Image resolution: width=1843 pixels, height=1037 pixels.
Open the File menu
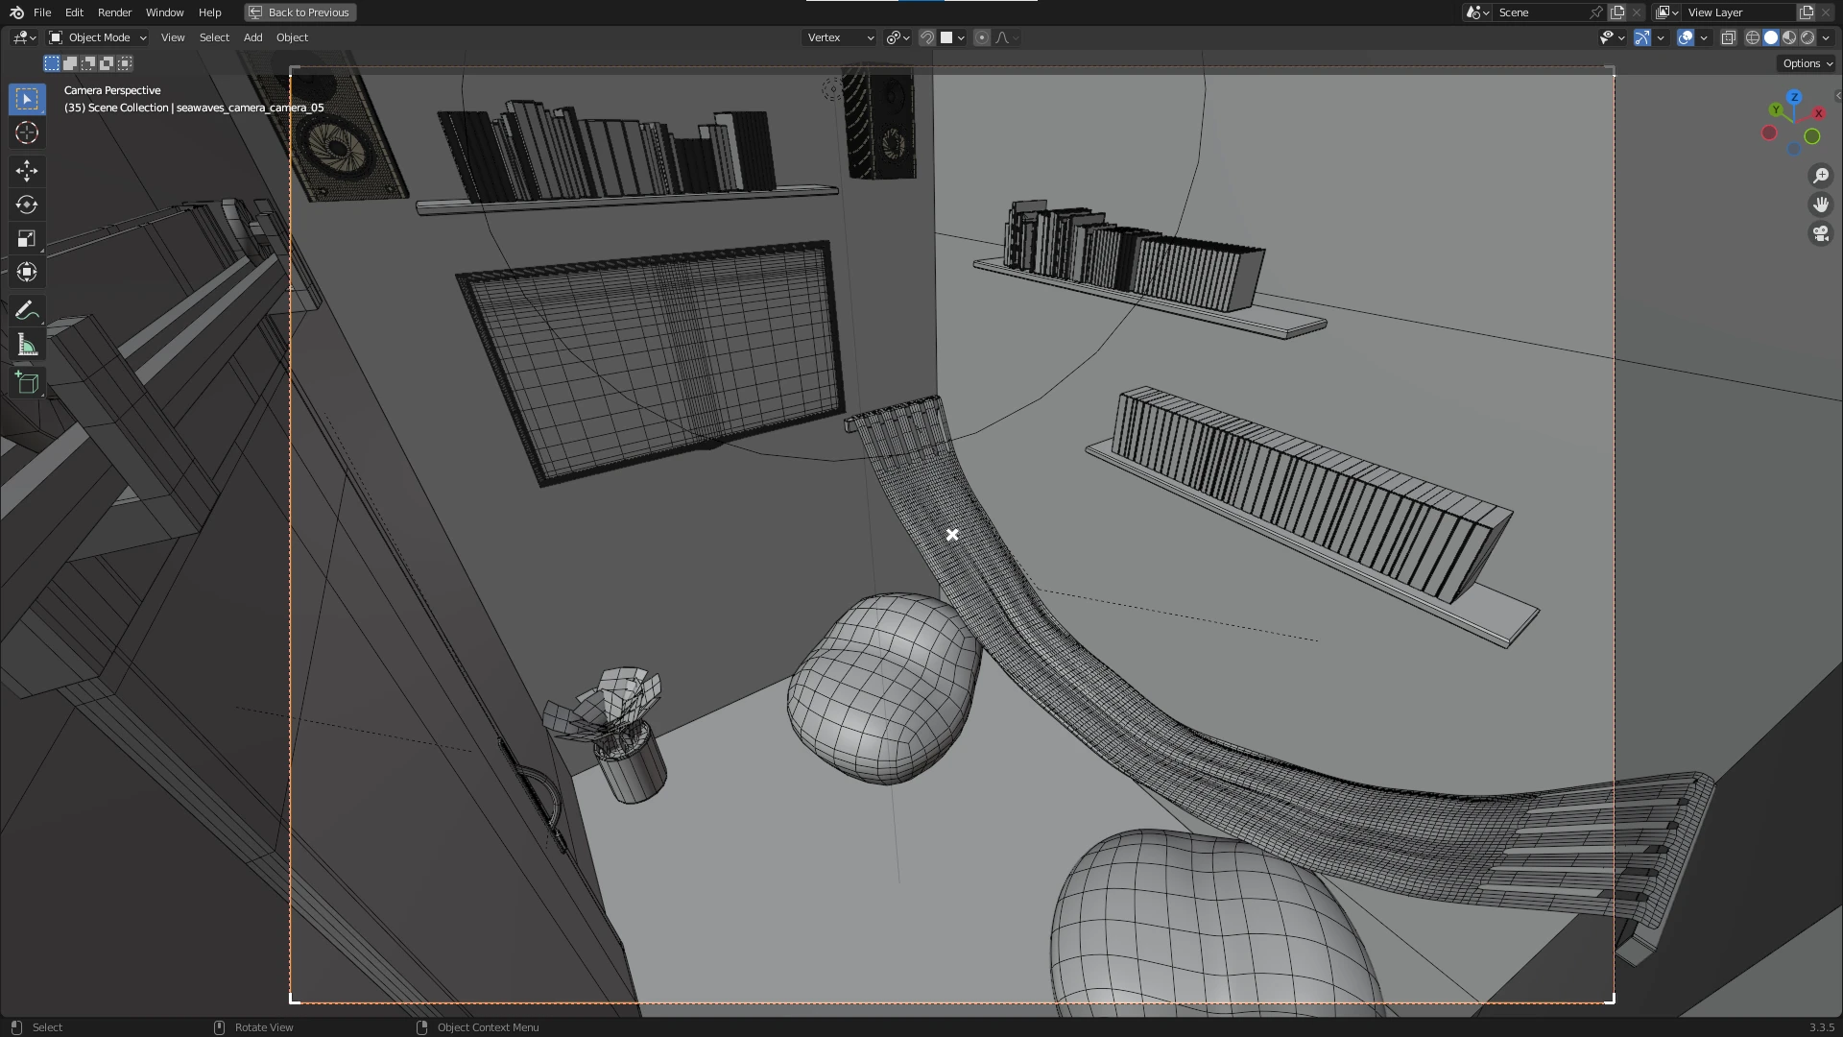point(42,12)
